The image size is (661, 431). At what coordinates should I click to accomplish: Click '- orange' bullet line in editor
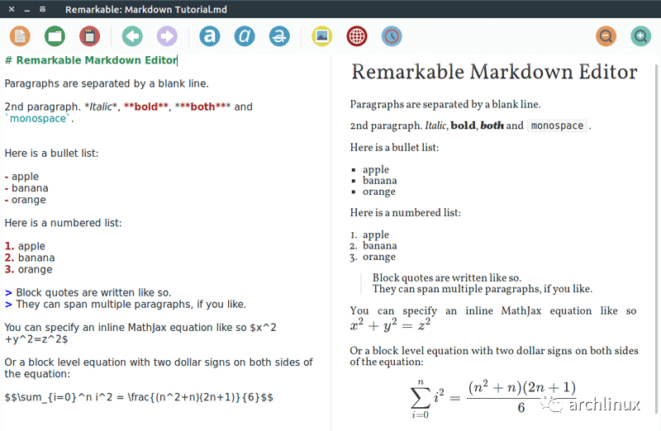click(26, 200)
